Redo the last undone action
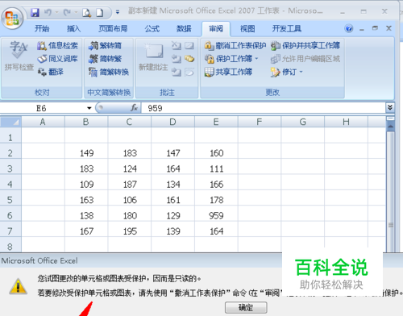The height and width of the screenshot is (316, 403). click(x=67, y=12)
